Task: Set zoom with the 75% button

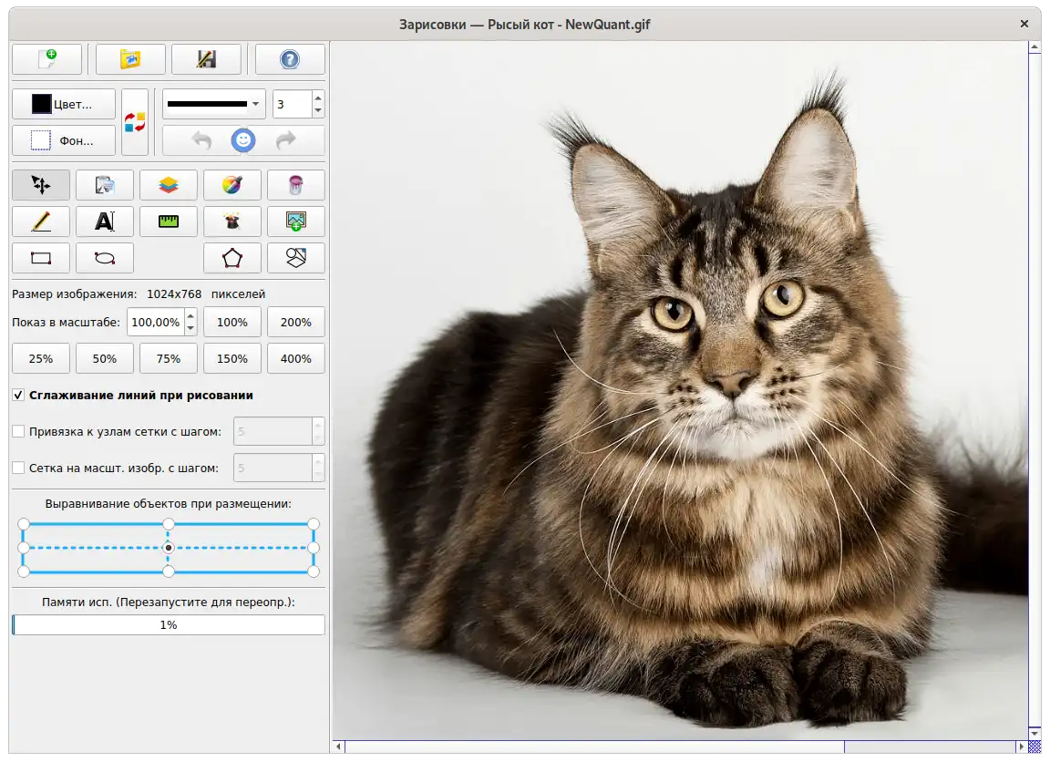Action: coord(168,358)
